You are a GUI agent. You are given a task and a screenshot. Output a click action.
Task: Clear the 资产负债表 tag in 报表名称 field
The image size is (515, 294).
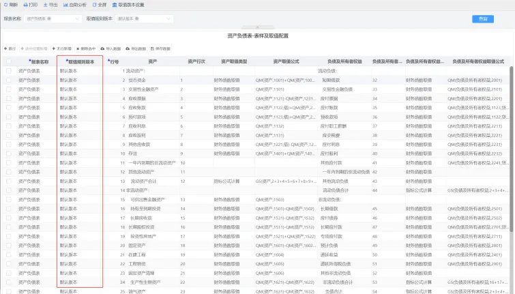coord(49,18)
